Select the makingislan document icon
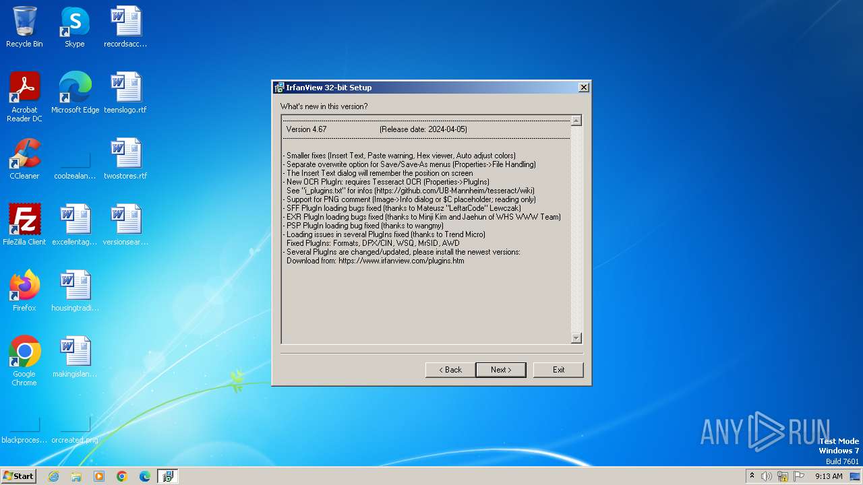 coord(75,357)
